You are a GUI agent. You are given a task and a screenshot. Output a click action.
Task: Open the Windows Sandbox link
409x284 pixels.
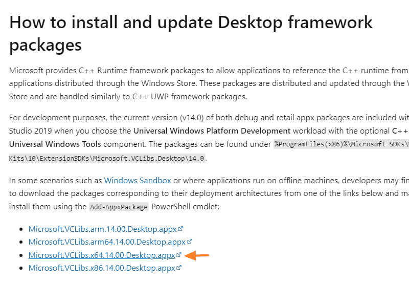coord(138,180)
